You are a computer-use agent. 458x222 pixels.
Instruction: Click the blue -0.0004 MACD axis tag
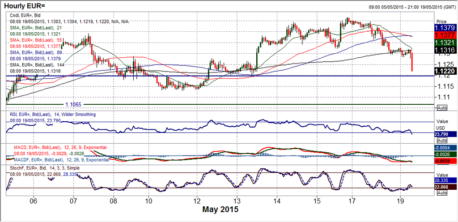445,148
